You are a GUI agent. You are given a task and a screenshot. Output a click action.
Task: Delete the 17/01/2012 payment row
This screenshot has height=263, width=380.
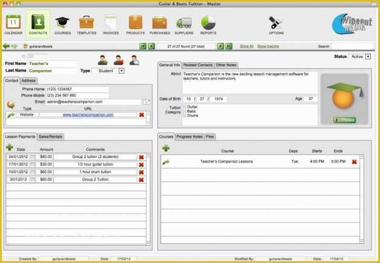(x=141, y=165)
